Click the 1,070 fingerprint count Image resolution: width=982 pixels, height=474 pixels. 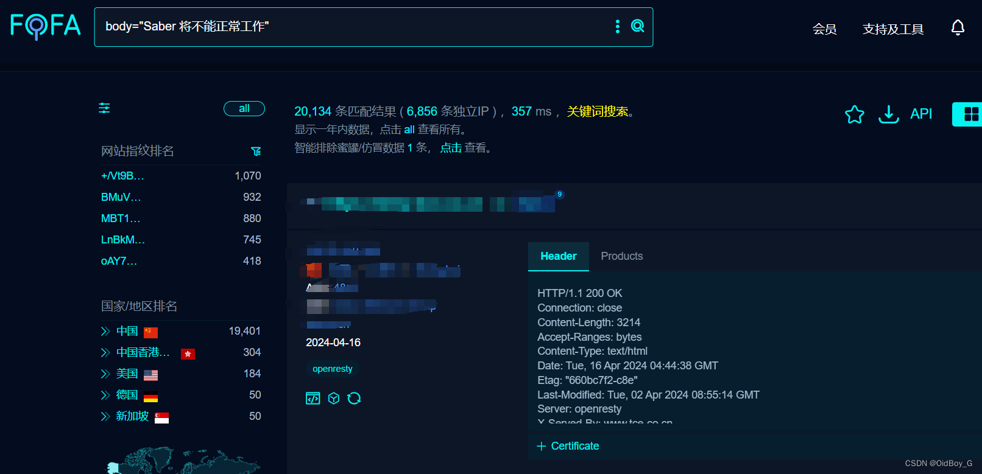pyautogui.click(x=248, y=176)
